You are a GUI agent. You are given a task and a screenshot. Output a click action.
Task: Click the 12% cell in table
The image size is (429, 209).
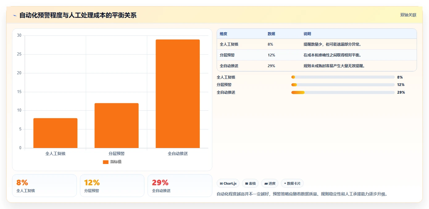tap(271, 55)
